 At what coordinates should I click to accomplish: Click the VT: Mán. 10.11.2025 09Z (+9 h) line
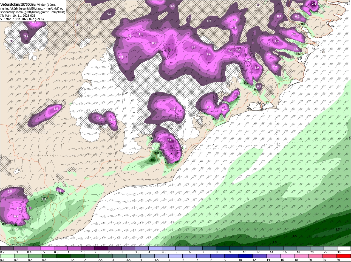pyautogui.click(x=22, y=19)
